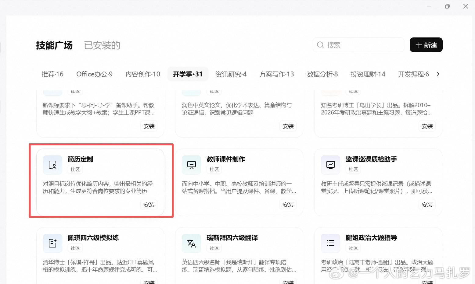This screenshot has width=475, height=284.
Task: Switch to the 推荐·16 category tab
Action: point(52,74)
